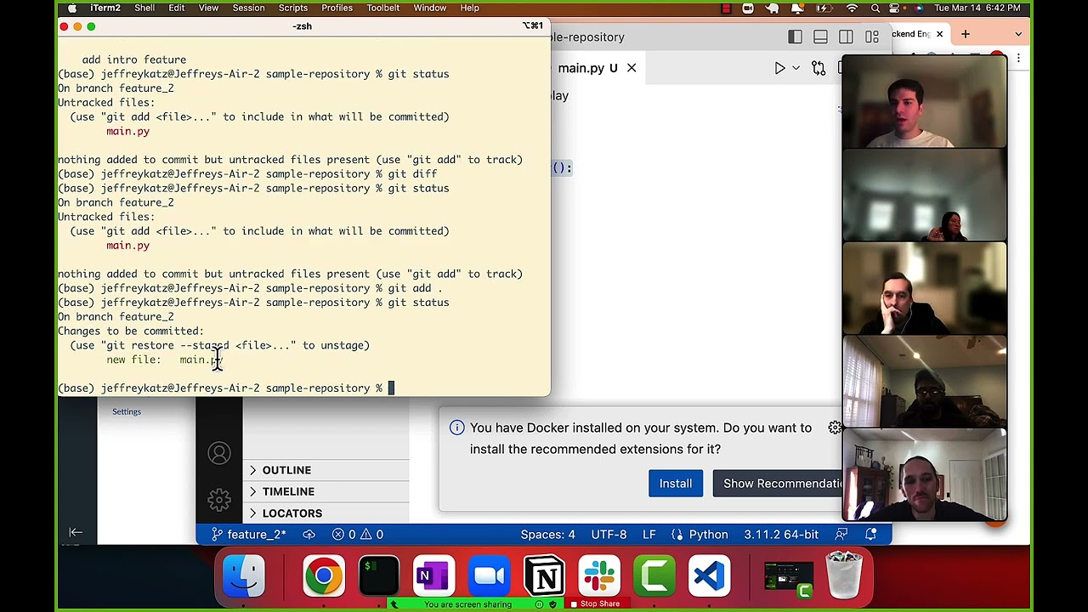Open the run button dropdown arrow

tap(796, 68)
